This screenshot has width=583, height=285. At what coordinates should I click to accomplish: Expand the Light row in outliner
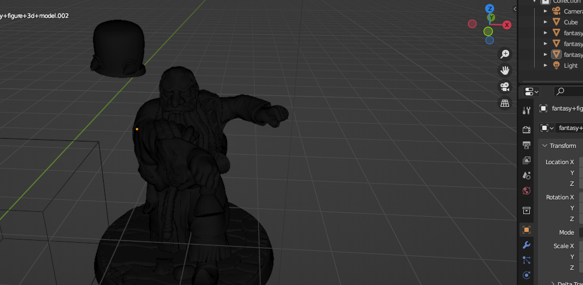click(x=546, y=66)
